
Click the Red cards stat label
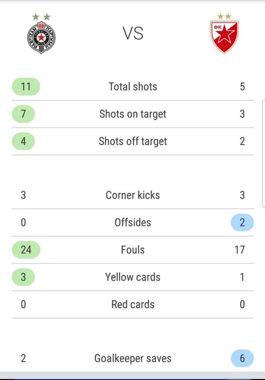(x=133, y=304)
